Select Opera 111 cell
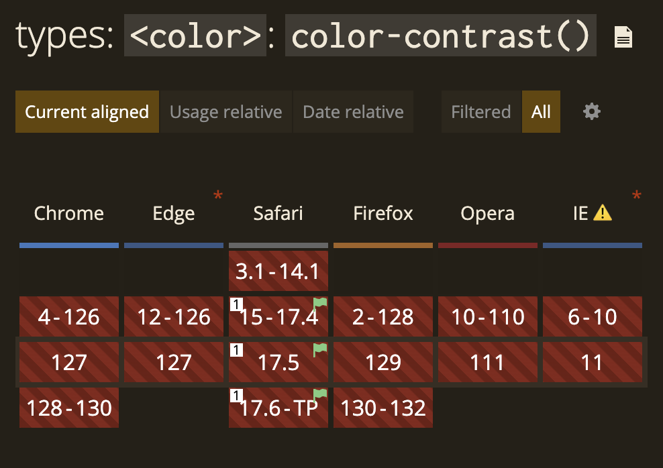This screenshot has width=663, height=468. coord(488,362)
